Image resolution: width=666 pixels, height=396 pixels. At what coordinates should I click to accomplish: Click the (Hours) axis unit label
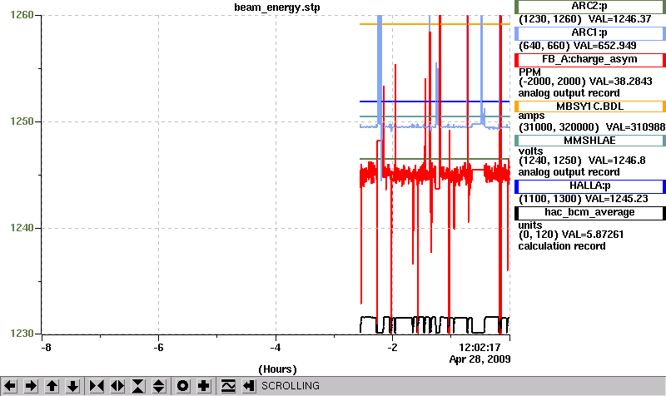pyautogui.click(x=277, y=369)
